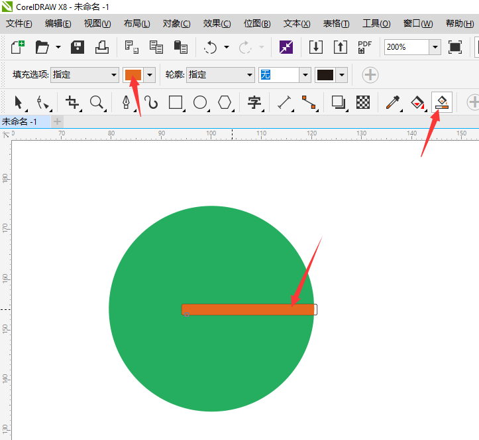Select the Eyedropper tool
479x440 pixels.
coord(393,102)
